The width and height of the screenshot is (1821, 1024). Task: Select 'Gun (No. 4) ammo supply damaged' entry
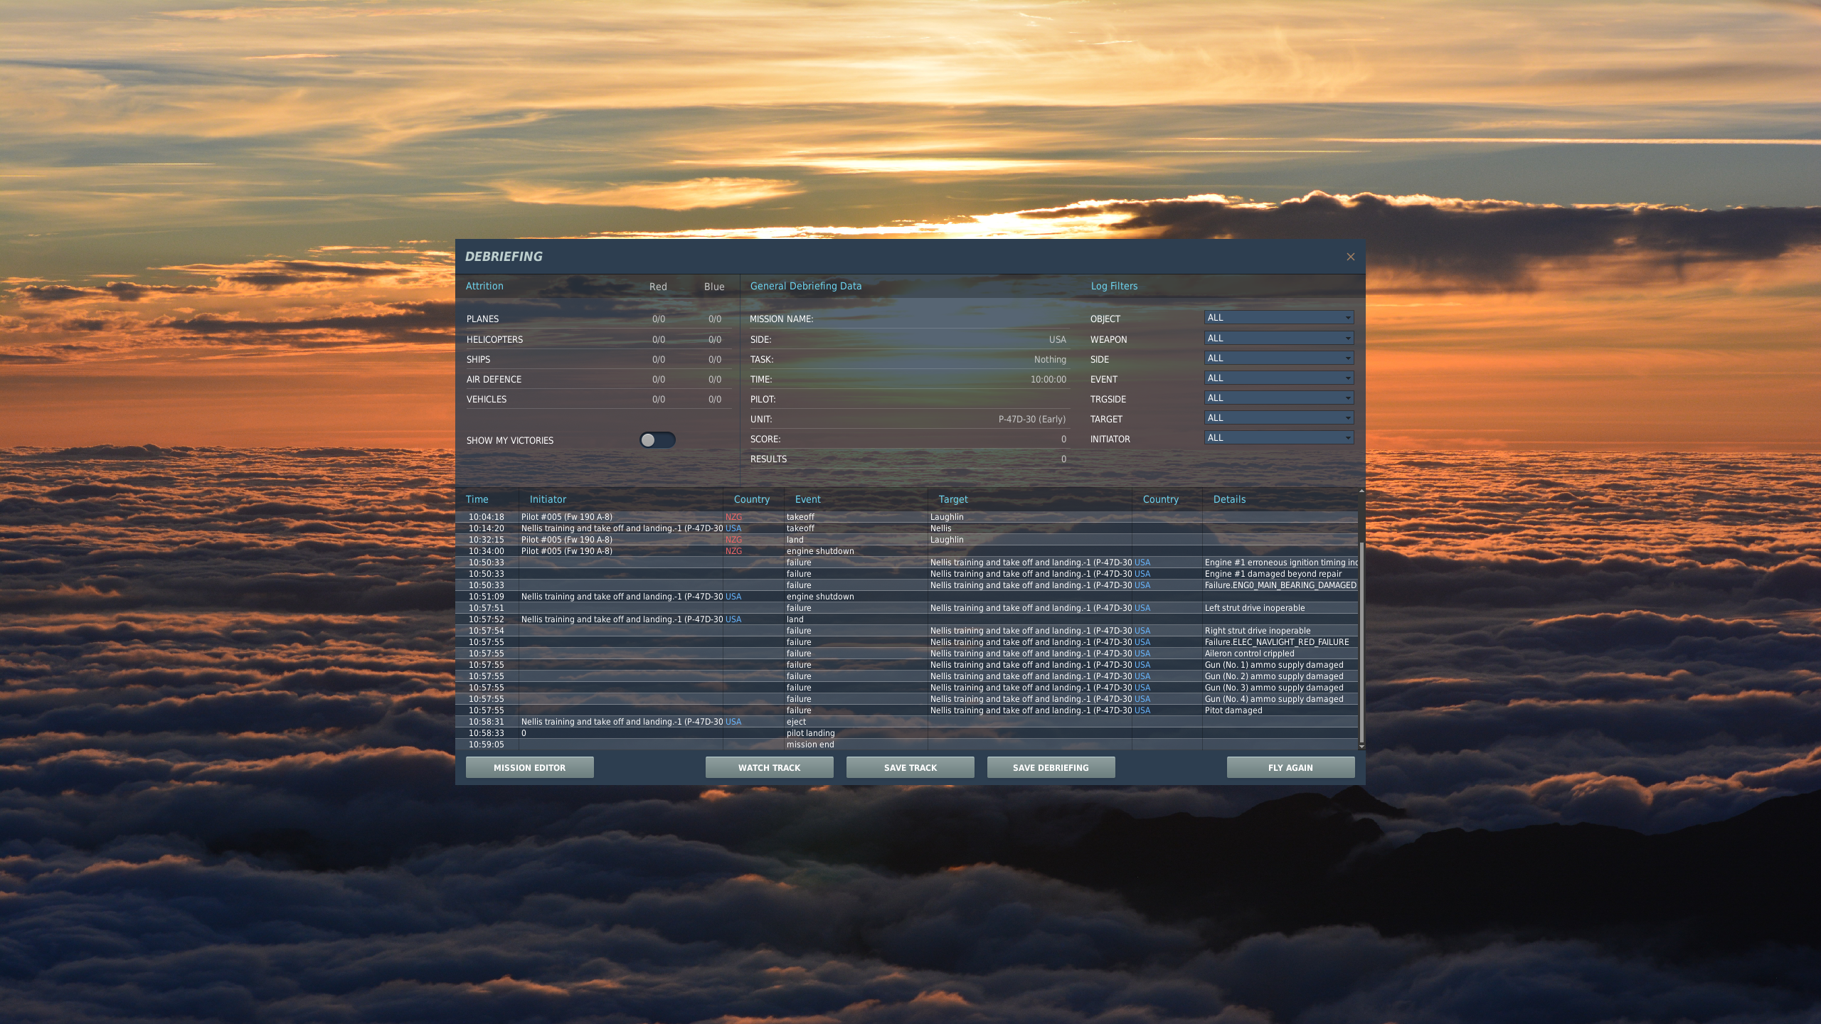906,699
